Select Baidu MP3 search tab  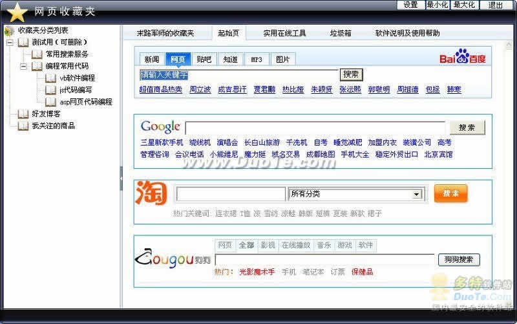pos(257,59)
